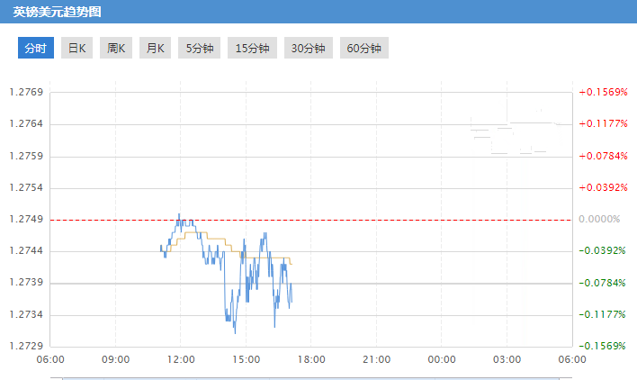Viewport: 637px width, 380px height.
Task: Click the 12:00 time axis label
Action: coord(181,360)
